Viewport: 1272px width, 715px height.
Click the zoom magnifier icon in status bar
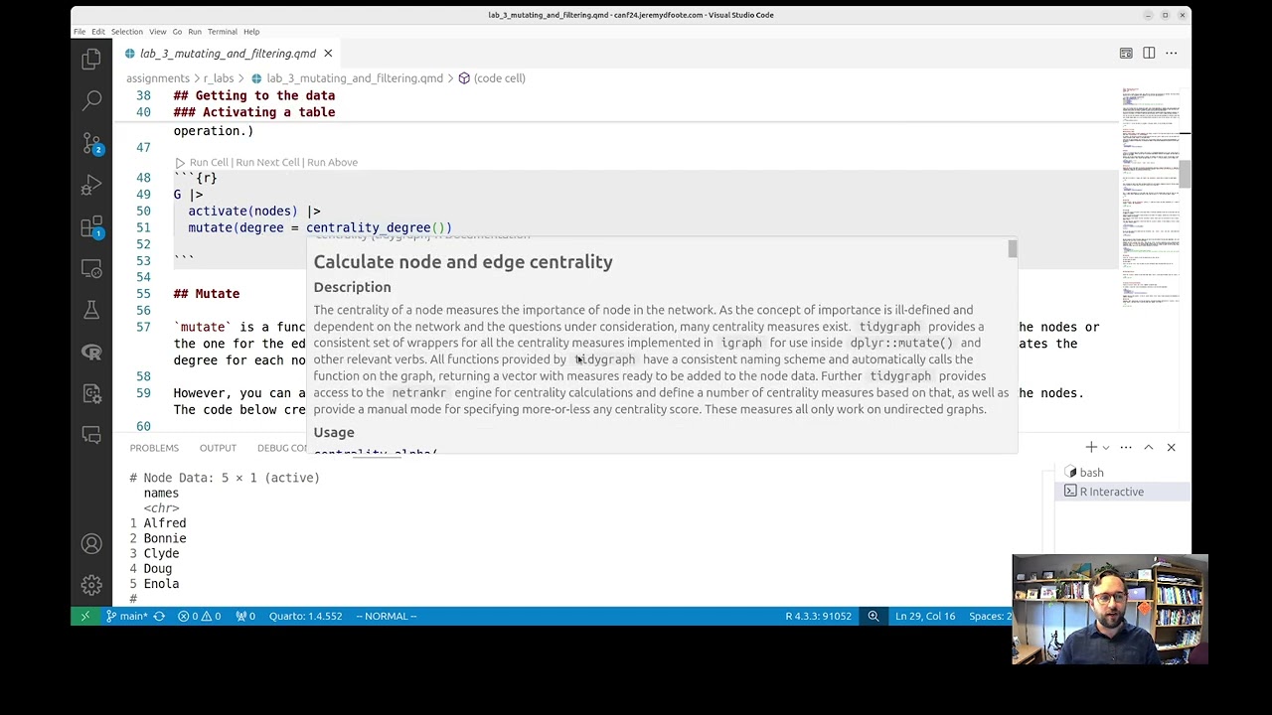pyautogui.click(x=874, y=616)
